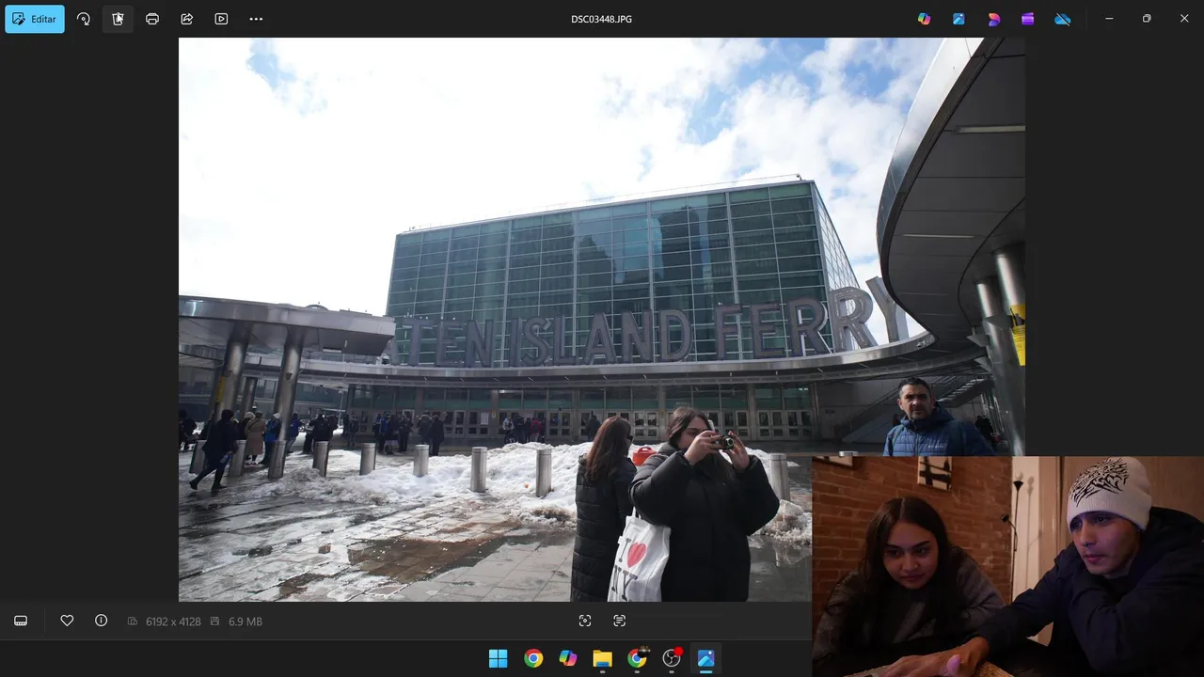1204x677 pixels.
Task: Delete the photo using the trash icon
Action: 118,19
